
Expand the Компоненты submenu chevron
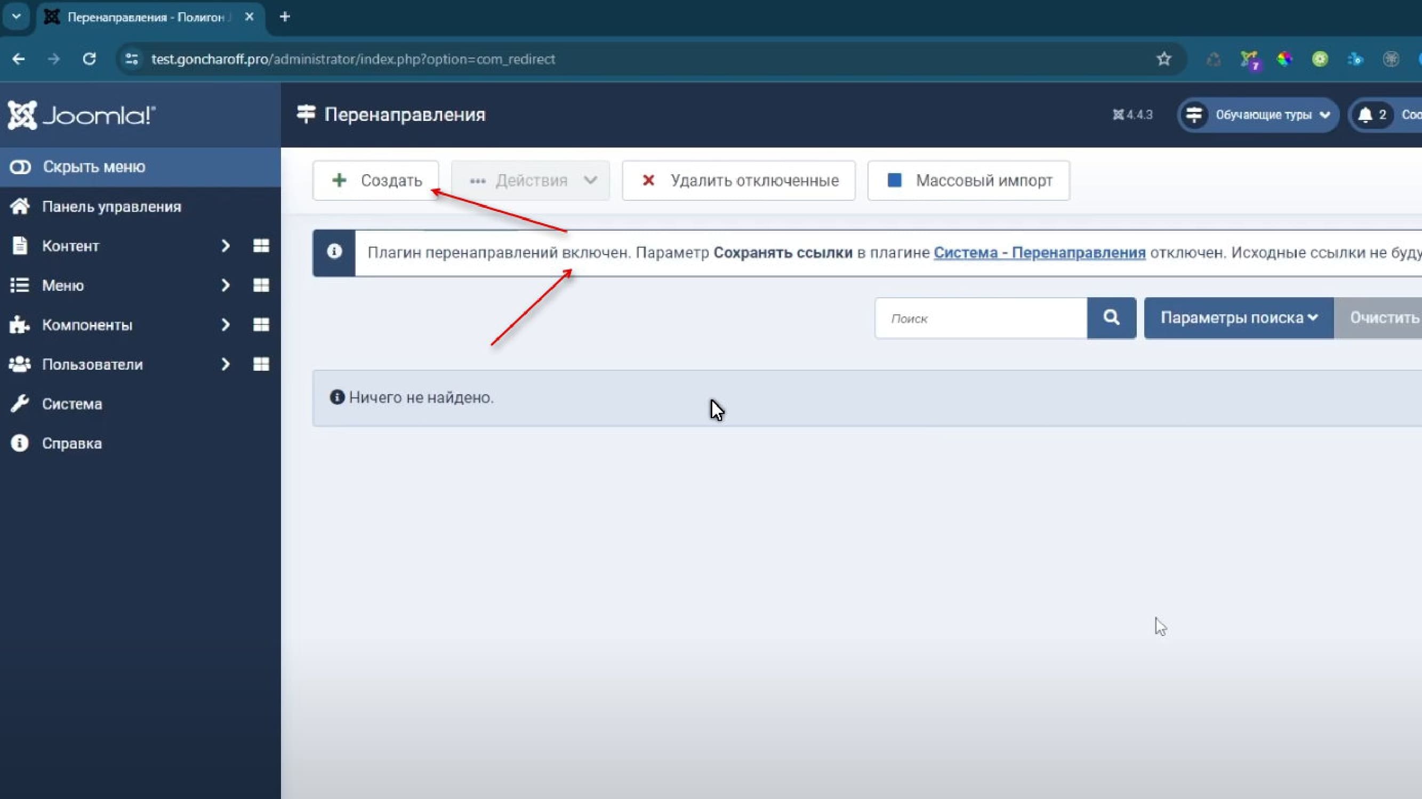tap(225, 325)
